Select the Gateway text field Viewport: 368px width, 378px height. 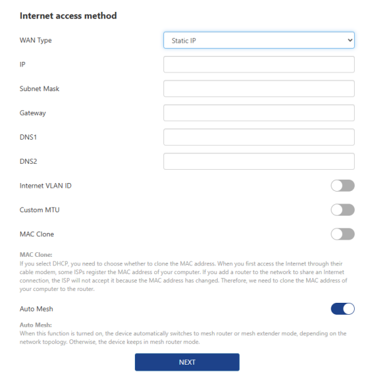pos(259,113)
